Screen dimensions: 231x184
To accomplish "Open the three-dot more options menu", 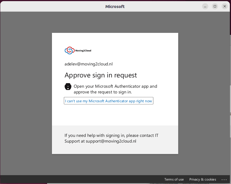I will tap(224, 179).
